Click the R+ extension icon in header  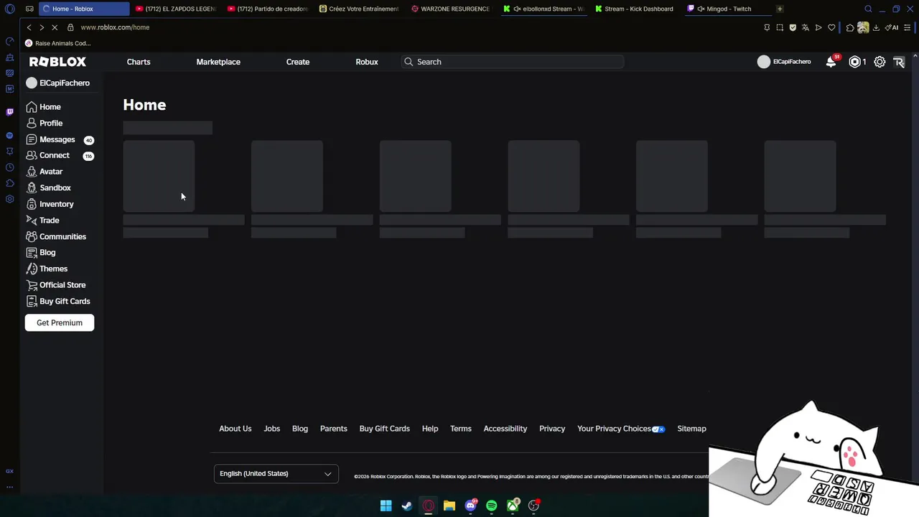tap(899, 62)
